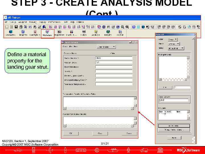Click the Material Name input field
The width and height of the screenshot is (205, 154).
(x=174, y=100)
